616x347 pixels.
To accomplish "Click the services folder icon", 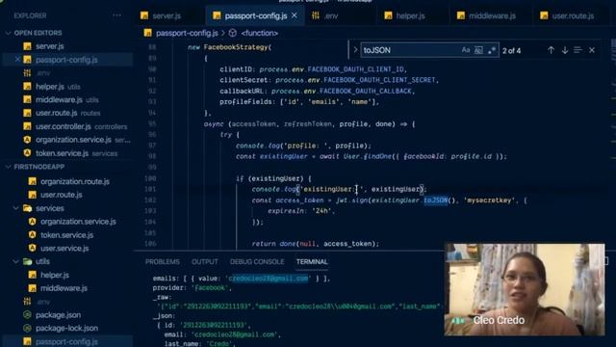I will (x=27, y=208).
